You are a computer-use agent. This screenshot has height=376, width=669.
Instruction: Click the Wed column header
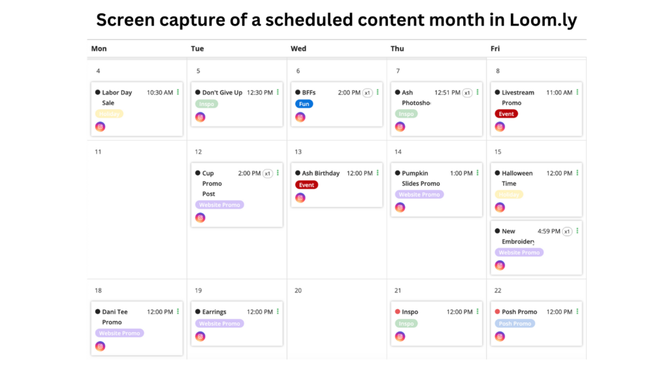pos(298,48)
